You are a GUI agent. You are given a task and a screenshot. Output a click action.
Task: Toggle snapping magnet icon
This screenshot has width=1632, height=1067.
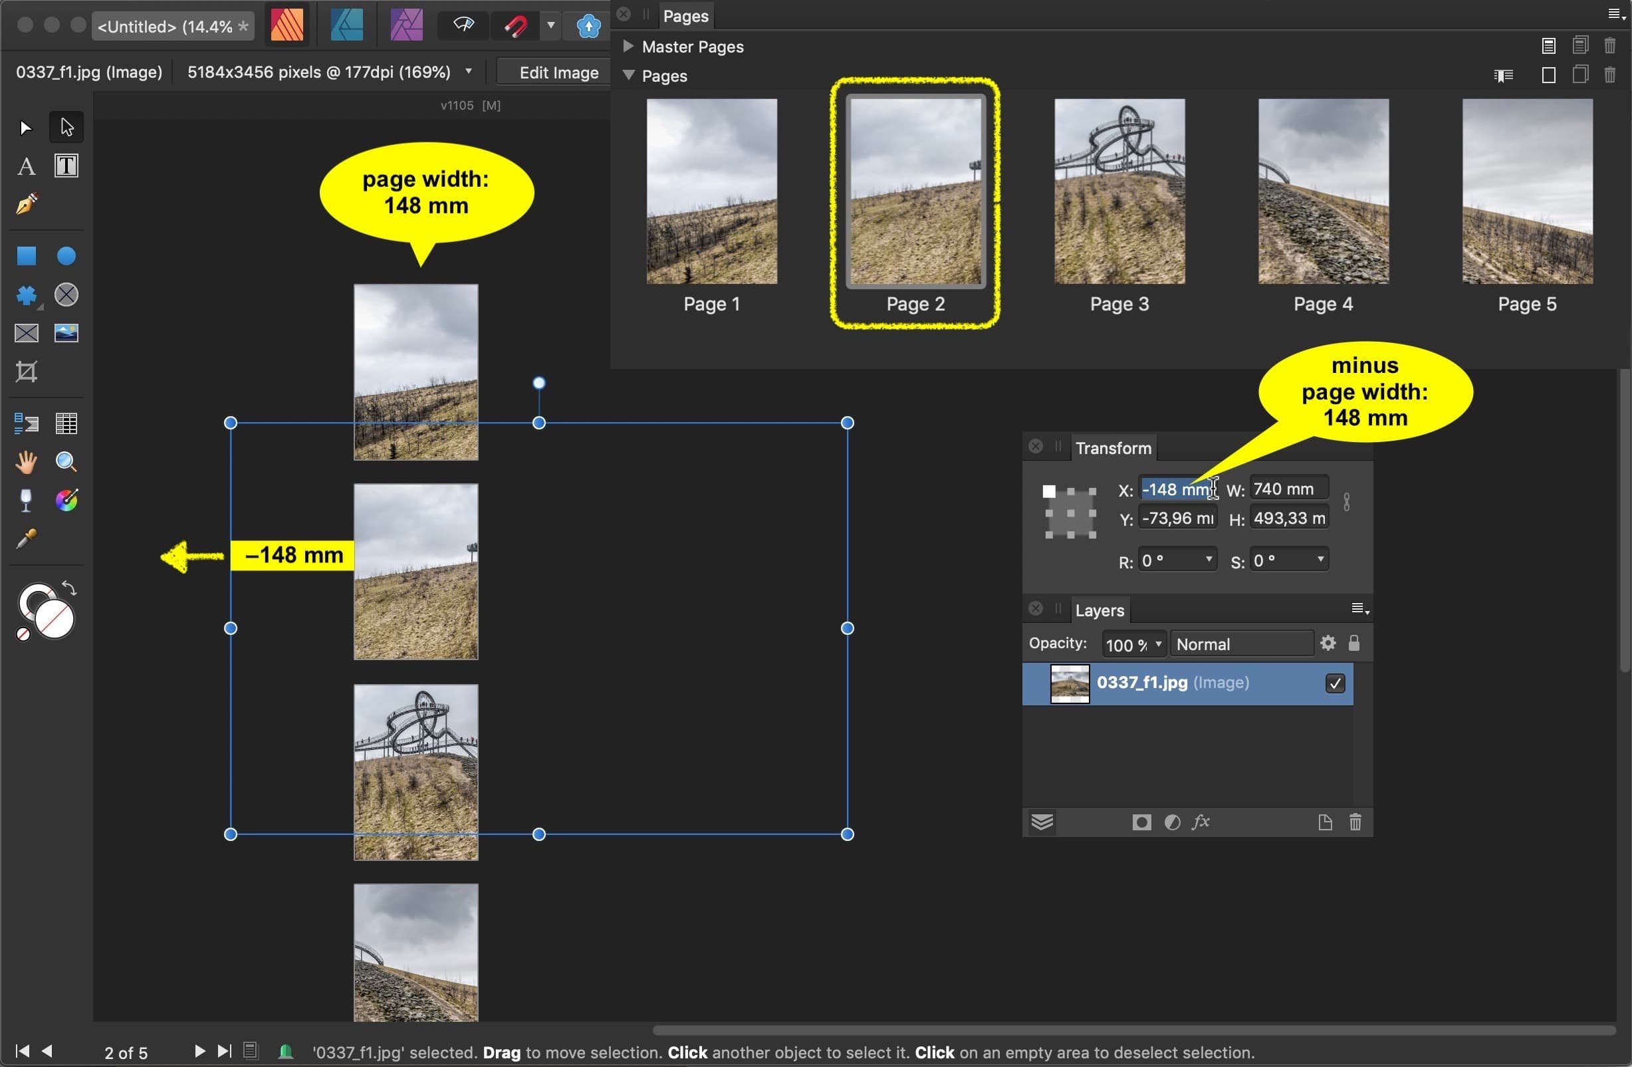[x=516, y=27]
